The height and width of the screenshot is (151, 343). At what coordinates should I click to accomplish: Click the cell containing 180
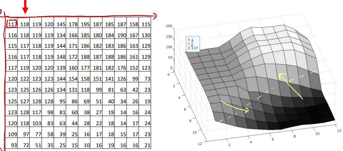[x=96, y=33]
